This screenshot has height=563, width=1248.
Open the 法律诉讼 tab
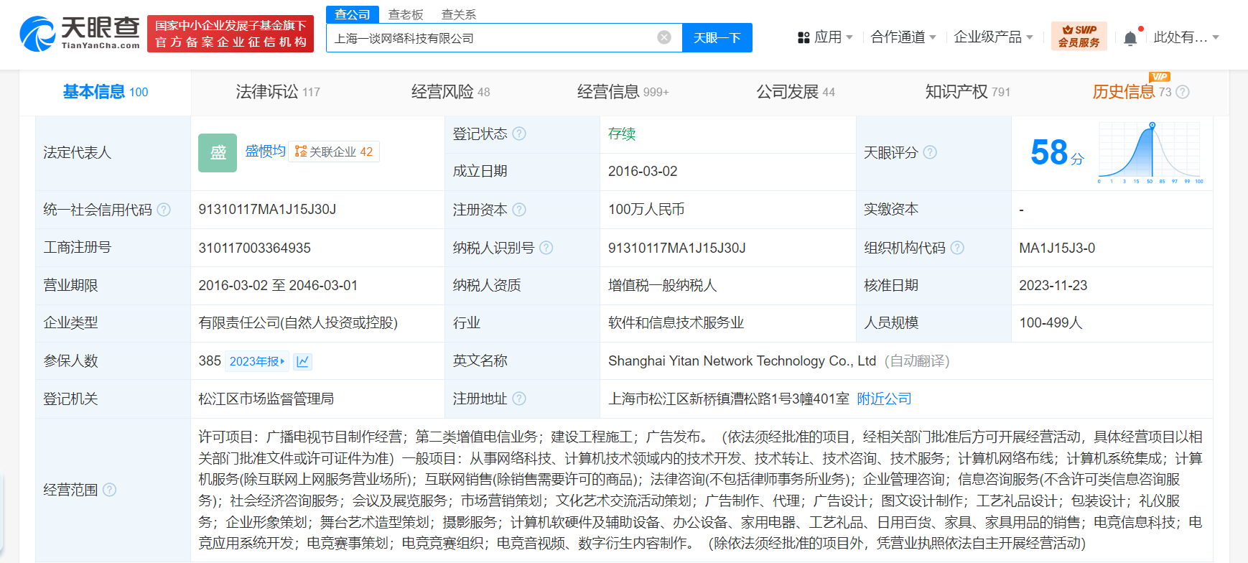278,92
